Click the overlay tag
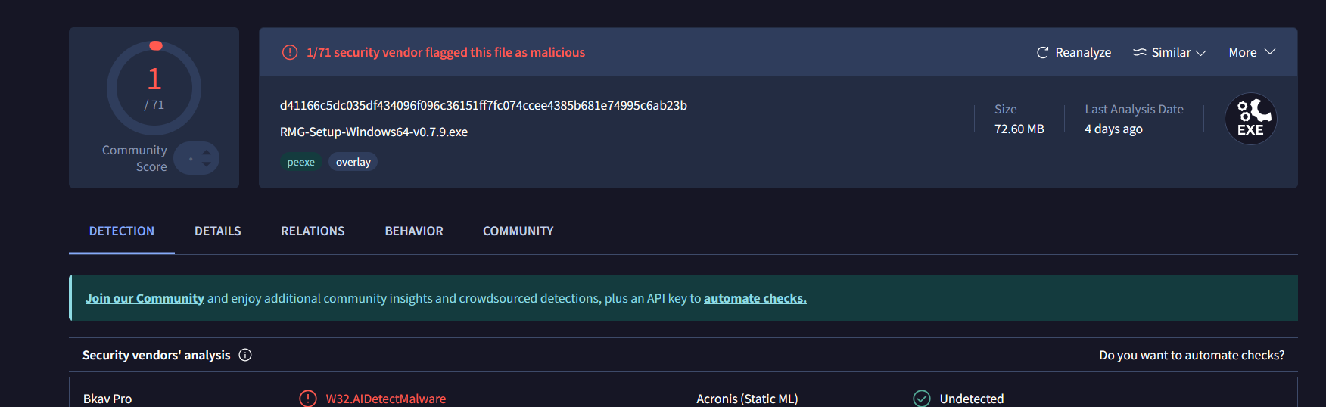 tap(353, 162)
